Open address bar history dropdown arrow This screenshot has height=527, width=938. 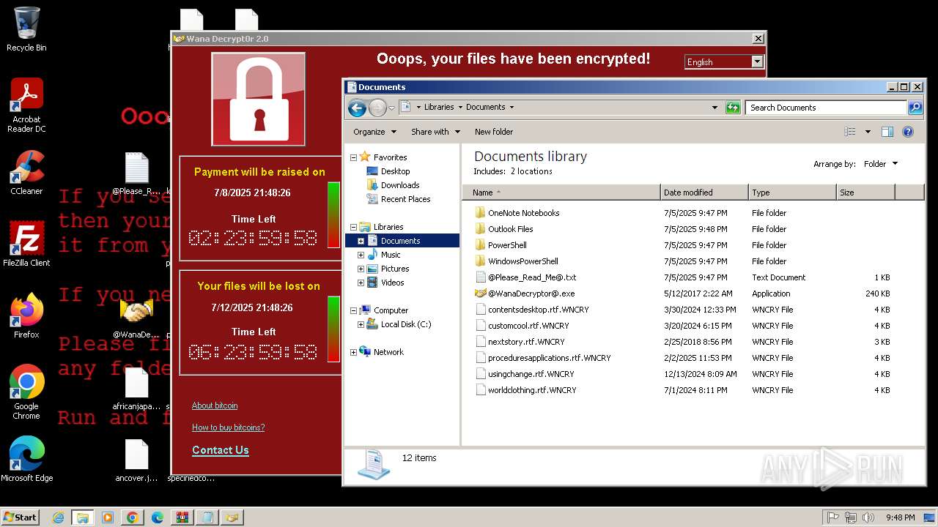pos(714,108)
